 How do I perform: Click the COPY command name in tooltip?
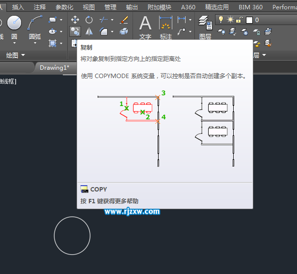(x=99, y=190)
